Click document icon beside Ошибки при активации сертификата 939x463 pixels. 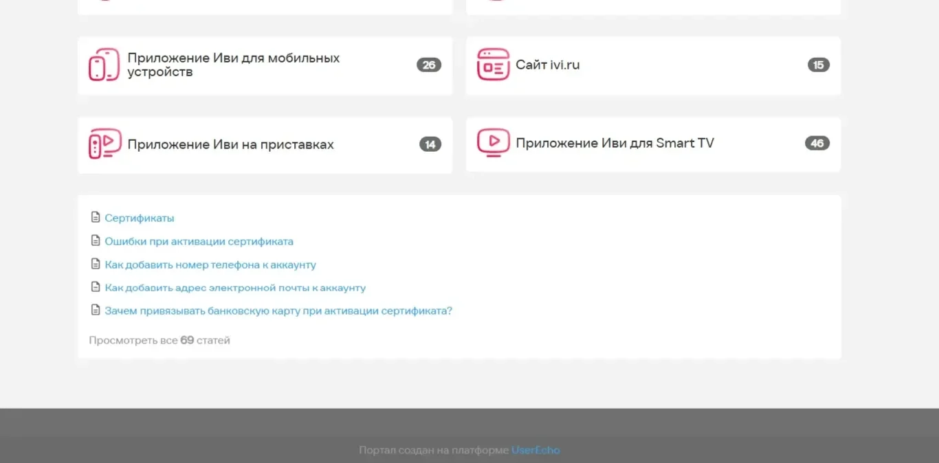(x=96, y=241)
